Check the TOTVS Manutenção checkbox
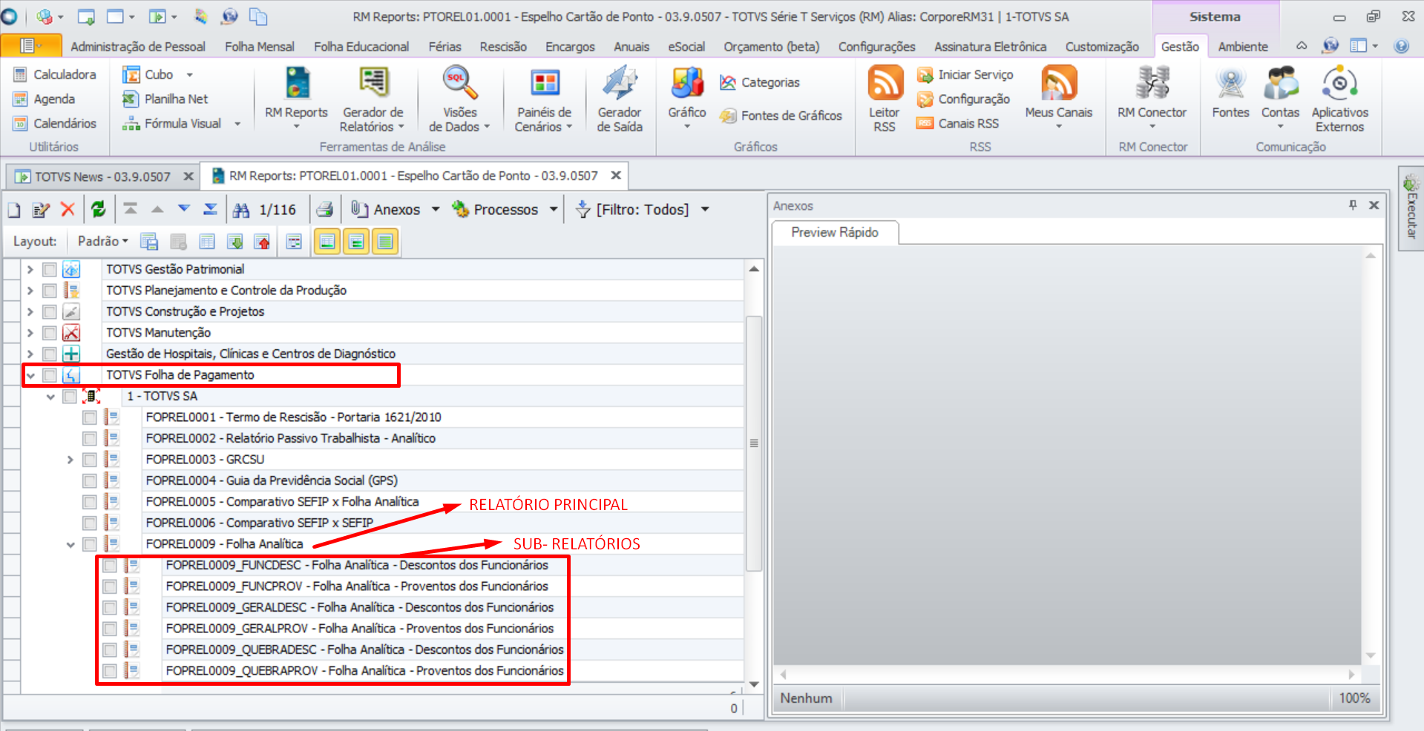This screenshot has height=731, width=1424. click(x=50, y=333)
